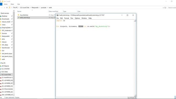
Task: Click the pin icon beside Downloads
Action: 12,19
